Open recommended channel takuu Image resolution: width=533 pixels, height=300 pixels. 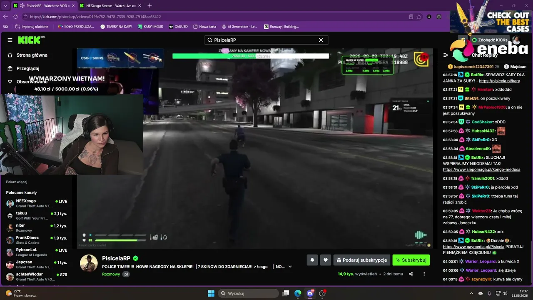(37, 215)
